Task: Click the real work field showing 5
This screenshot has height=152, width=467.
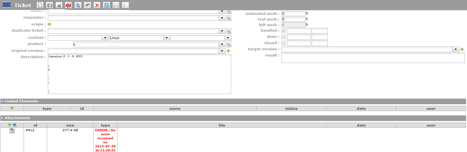Action: 293,19
